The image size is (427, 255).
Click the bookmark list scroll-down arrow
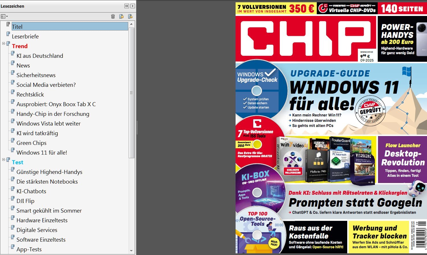(x=131, y=251)
